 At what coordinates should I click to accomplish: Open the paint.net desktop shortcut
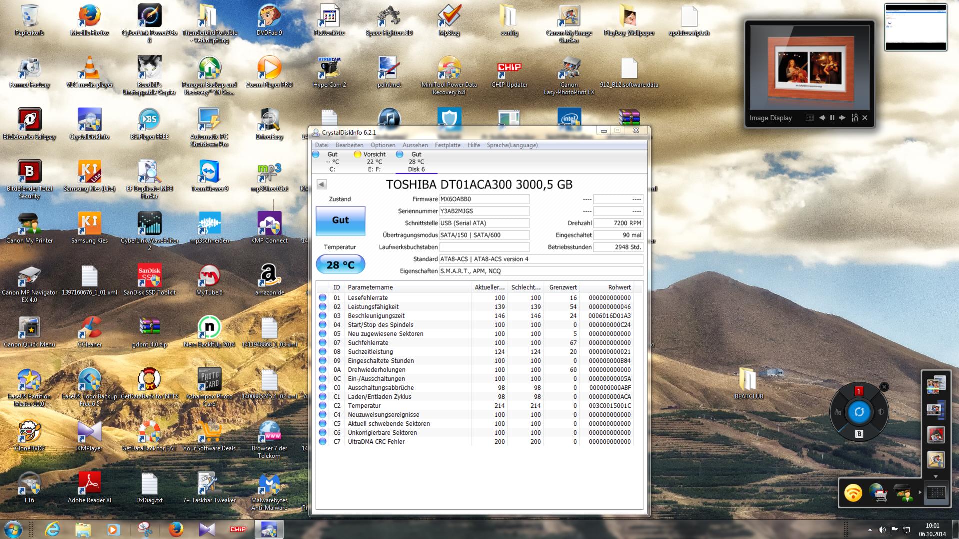389,72
